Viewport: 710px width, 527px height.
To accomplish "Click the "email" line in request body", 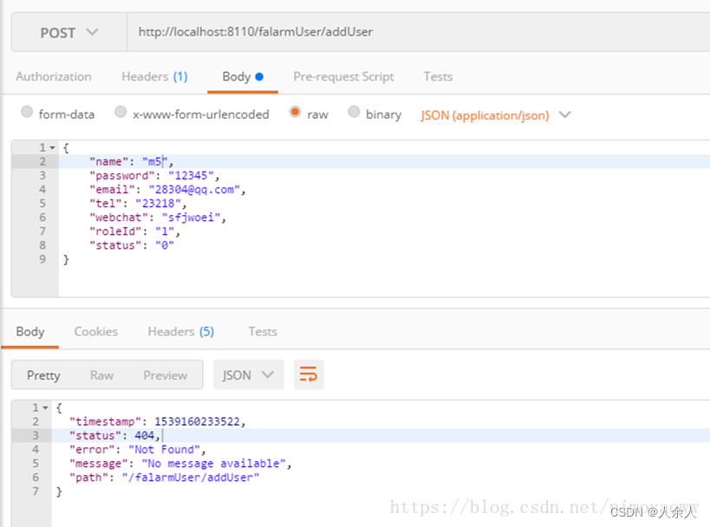I will [x=167, y=190].
